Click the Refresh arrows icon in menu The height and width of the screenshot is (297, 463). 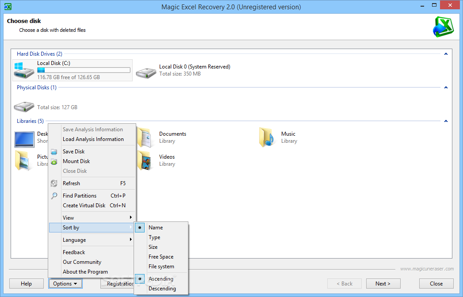click(x=54, y=183)
